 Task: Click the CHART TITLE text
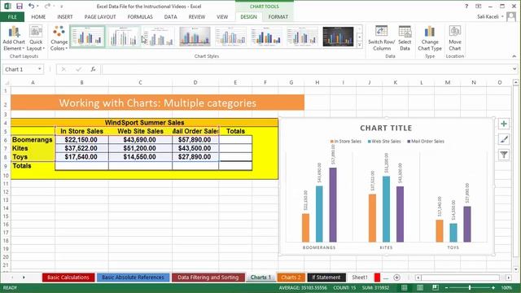[386, 129]
